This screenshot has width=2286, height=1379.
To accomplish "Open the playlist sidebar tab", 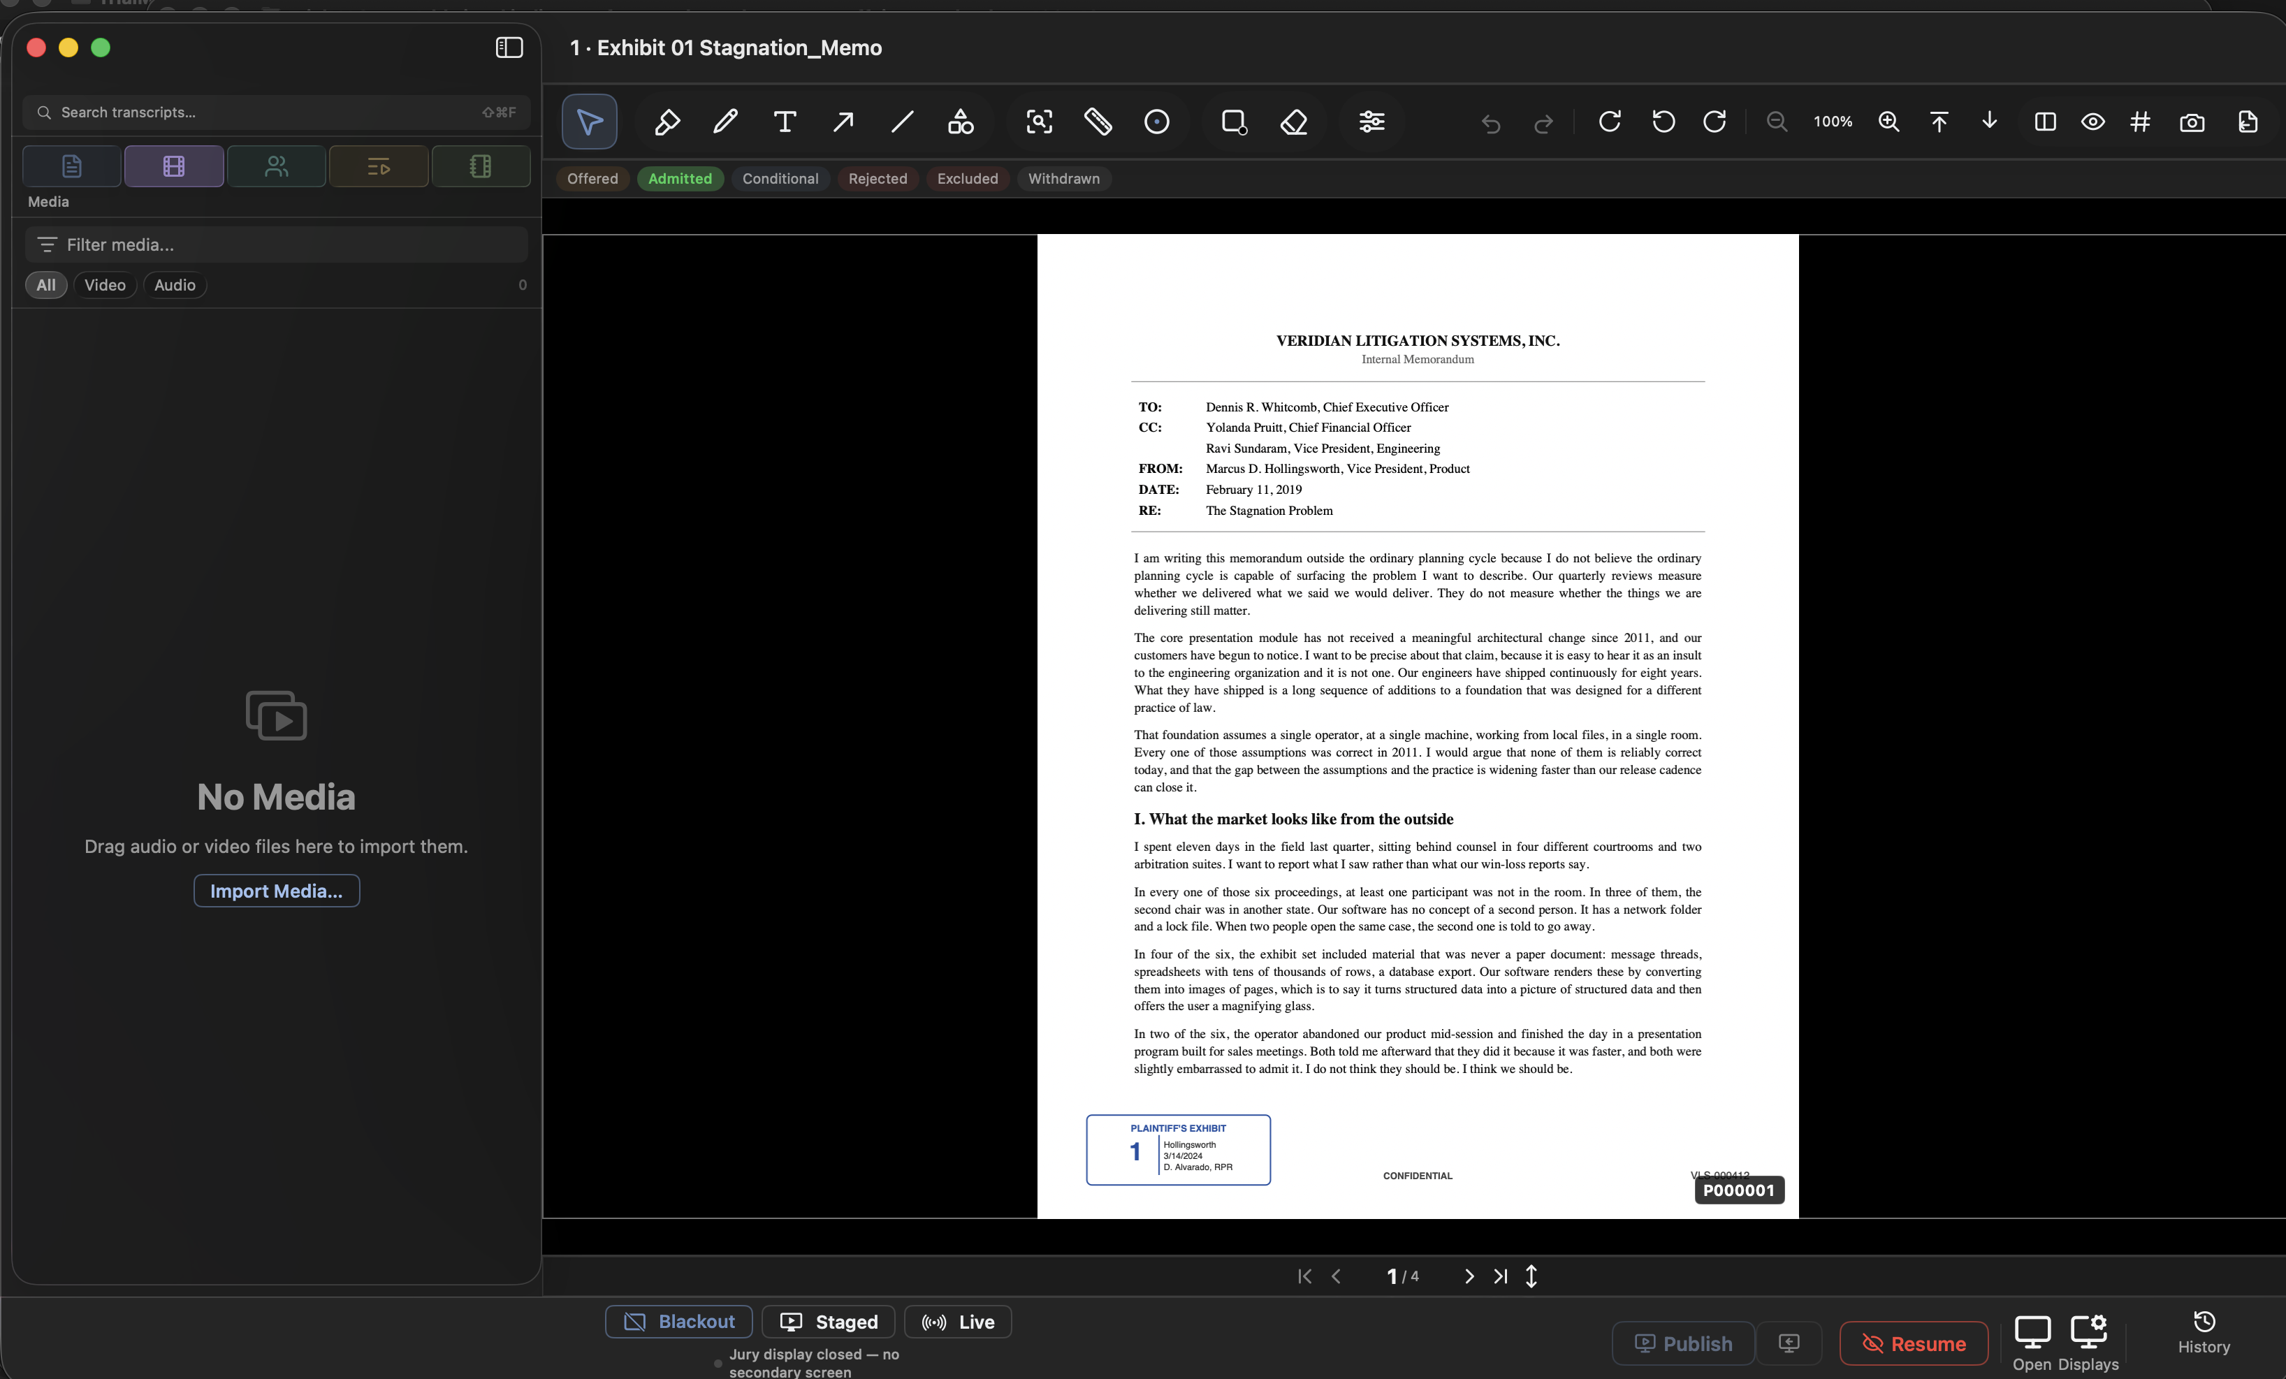I will [x=379, y=166].
